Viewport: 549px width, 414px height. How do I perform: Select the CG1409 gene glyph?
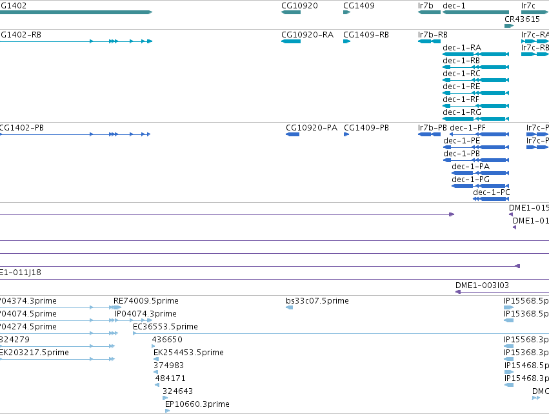pyautogui.click(x=346, y=12)
